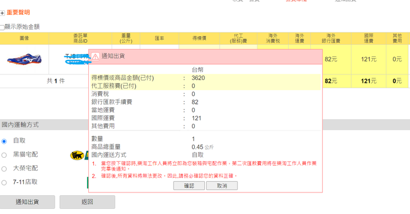
Task: Click the 共 1 件 summary text
Action: pos(56,81)
